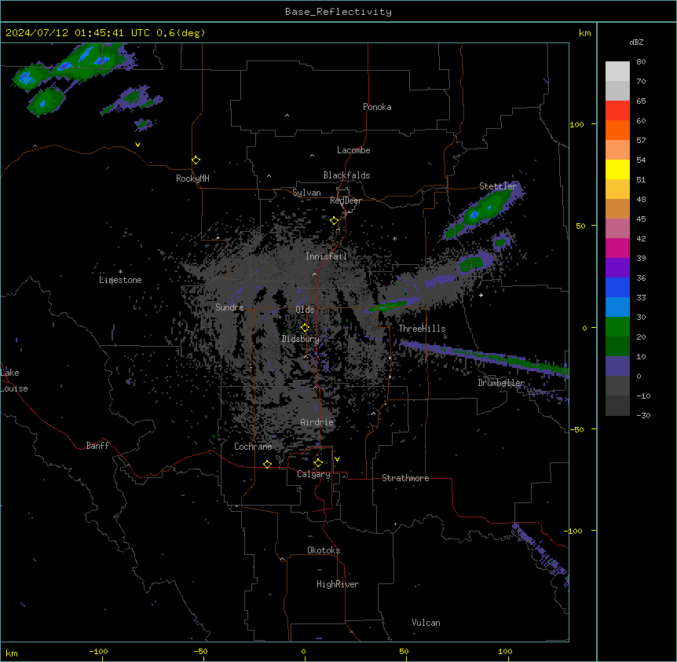
Task: Click the Limestone label
Action: 120,280
